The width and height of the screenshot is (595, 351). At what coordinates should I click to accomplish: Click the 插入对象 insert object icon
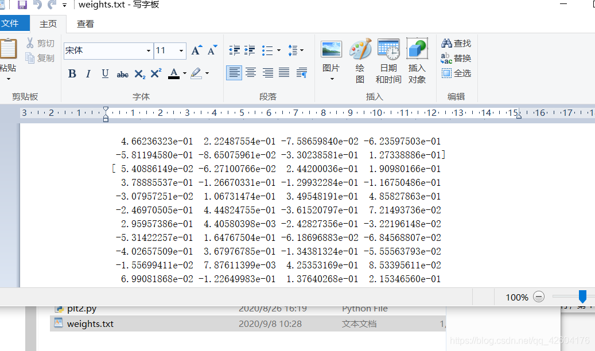(417, 49)
